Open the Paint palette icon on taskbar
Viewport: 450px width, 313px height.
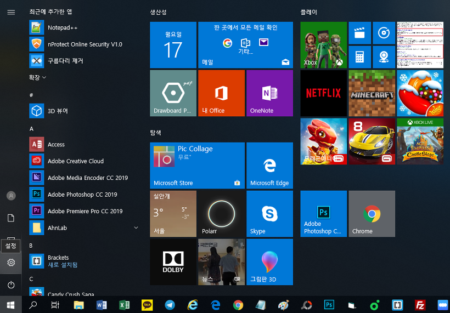tap(284, 305)
